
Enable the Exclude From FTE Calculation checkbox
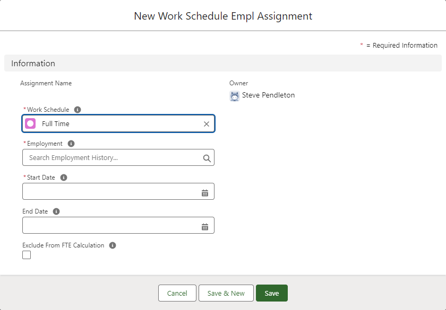pyautogui.click(x=27, y=255)
